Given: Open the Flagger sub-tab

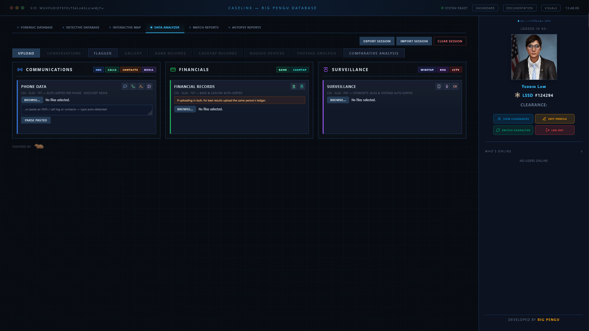Looking at the screenshot, I should [x=103, y=53].
